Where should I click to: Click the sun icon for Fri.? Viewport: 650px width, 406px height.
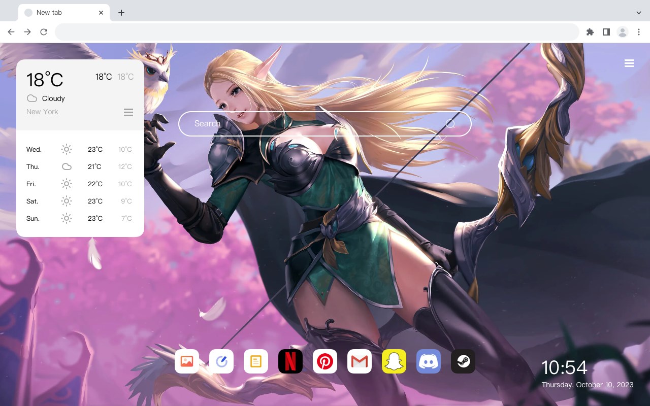coord(67,184)
